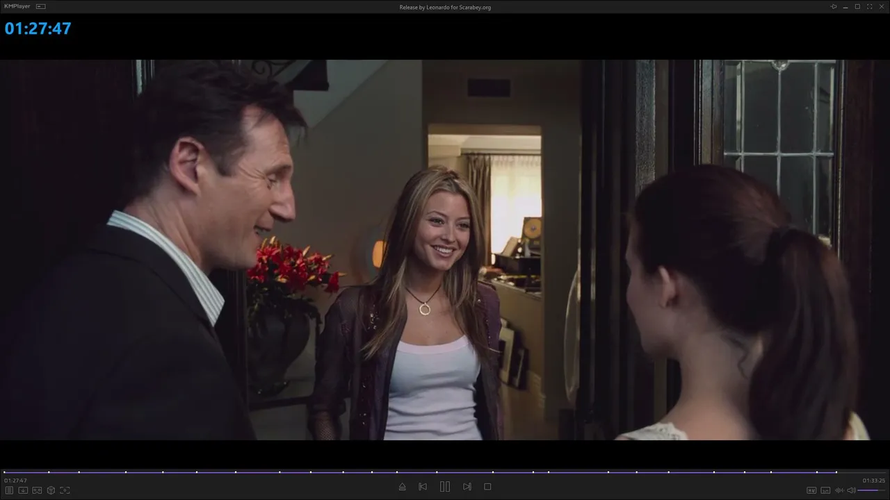The width and height of the screenshot is (890, 500).
Task: Toggle the subtitles icon
Action: click(825, 490)
